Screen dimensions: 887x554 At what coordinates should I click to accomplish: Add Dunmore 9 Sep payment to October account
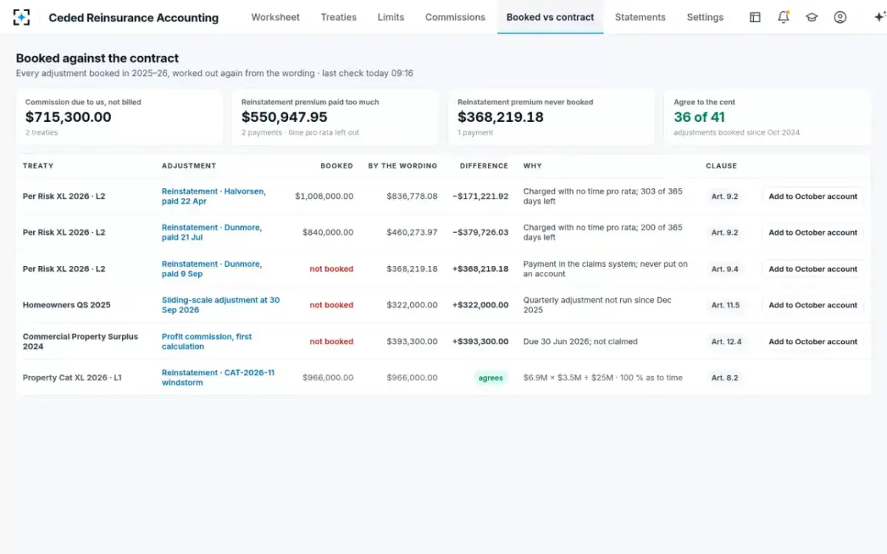click(813, 269)
